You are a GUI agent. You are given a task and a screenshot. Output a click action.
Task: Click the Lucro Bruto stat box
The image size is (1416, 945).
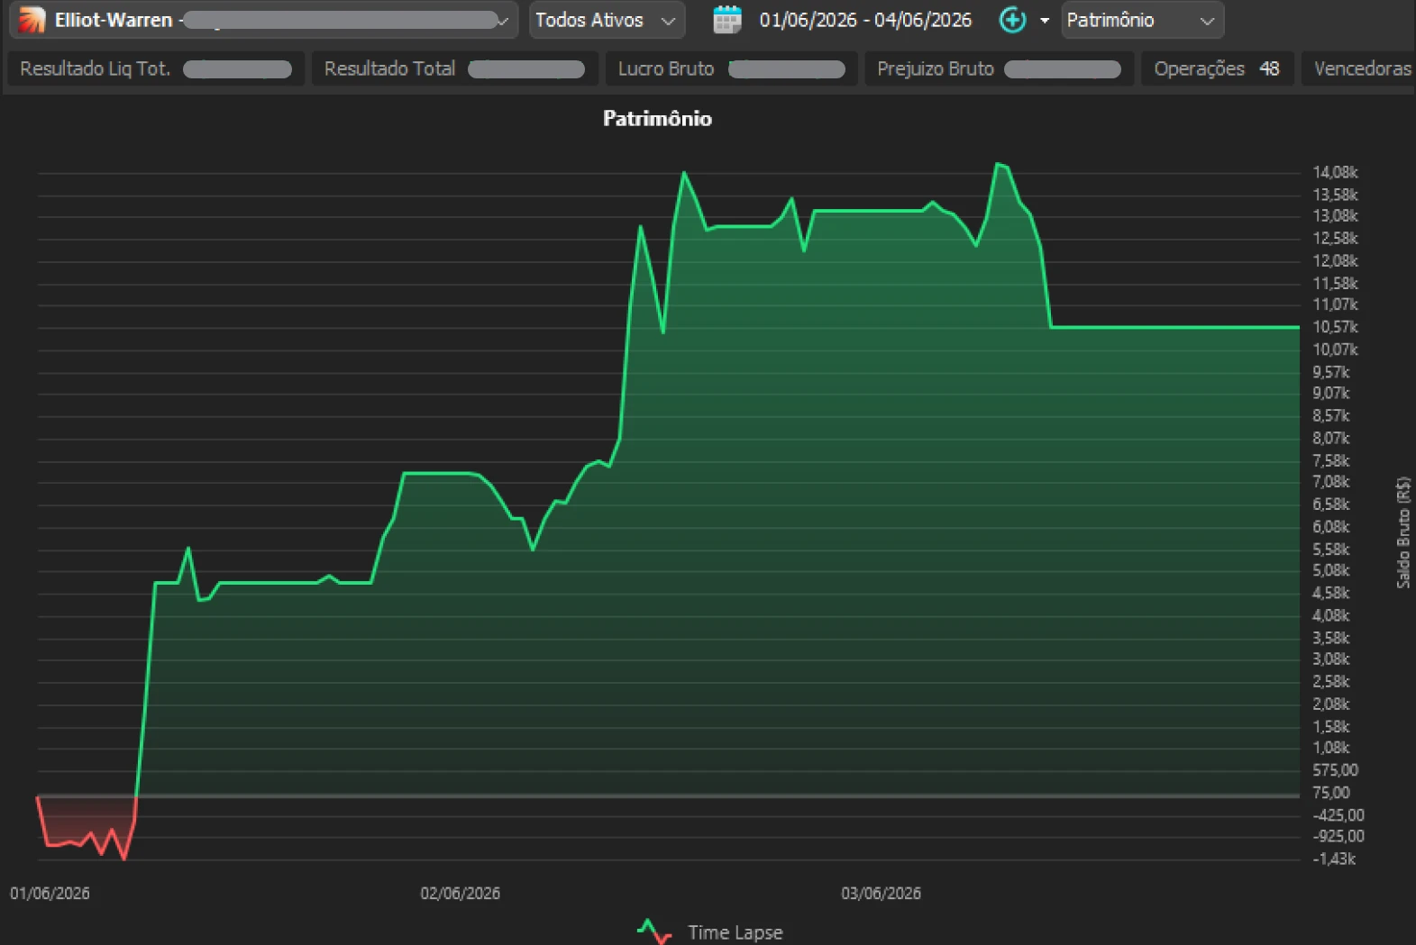point(731,68)
